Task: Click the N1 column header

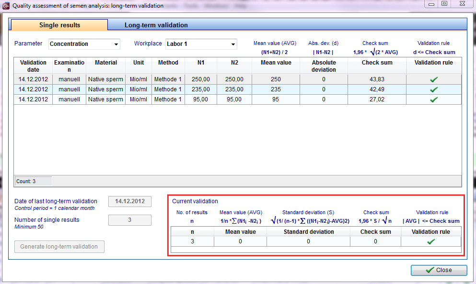Action: [201, 66]
